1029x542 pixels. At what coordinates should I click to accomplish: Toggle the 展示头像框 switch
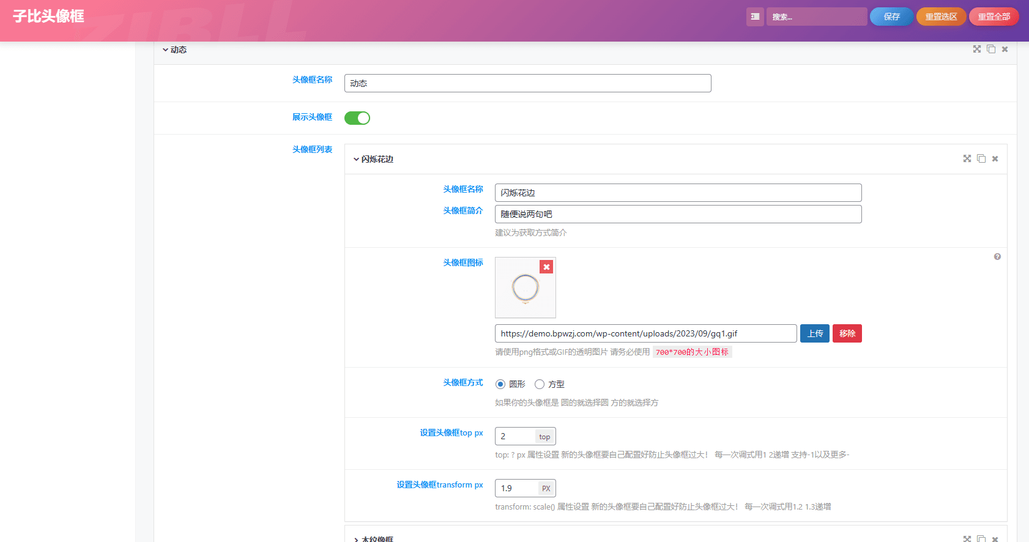coord(357,118)
